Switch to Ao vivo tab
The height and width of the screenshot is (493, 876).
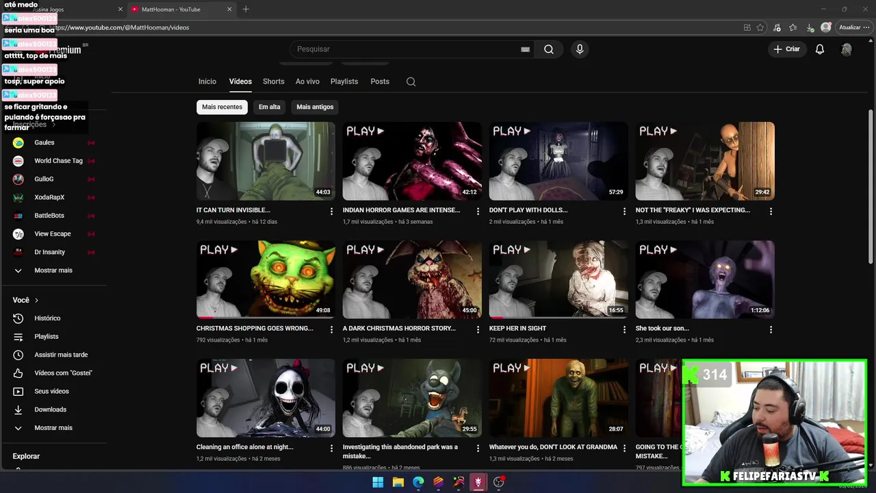click(307, 81)
